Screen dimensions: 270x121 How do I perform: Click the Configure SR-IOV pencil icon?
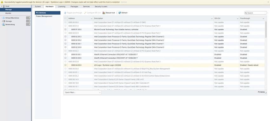(85, 13)
